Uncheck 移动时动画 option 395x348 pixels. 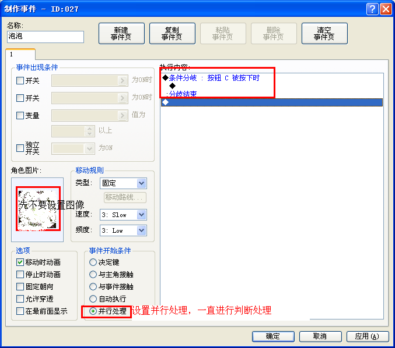(x=20, y=262)
